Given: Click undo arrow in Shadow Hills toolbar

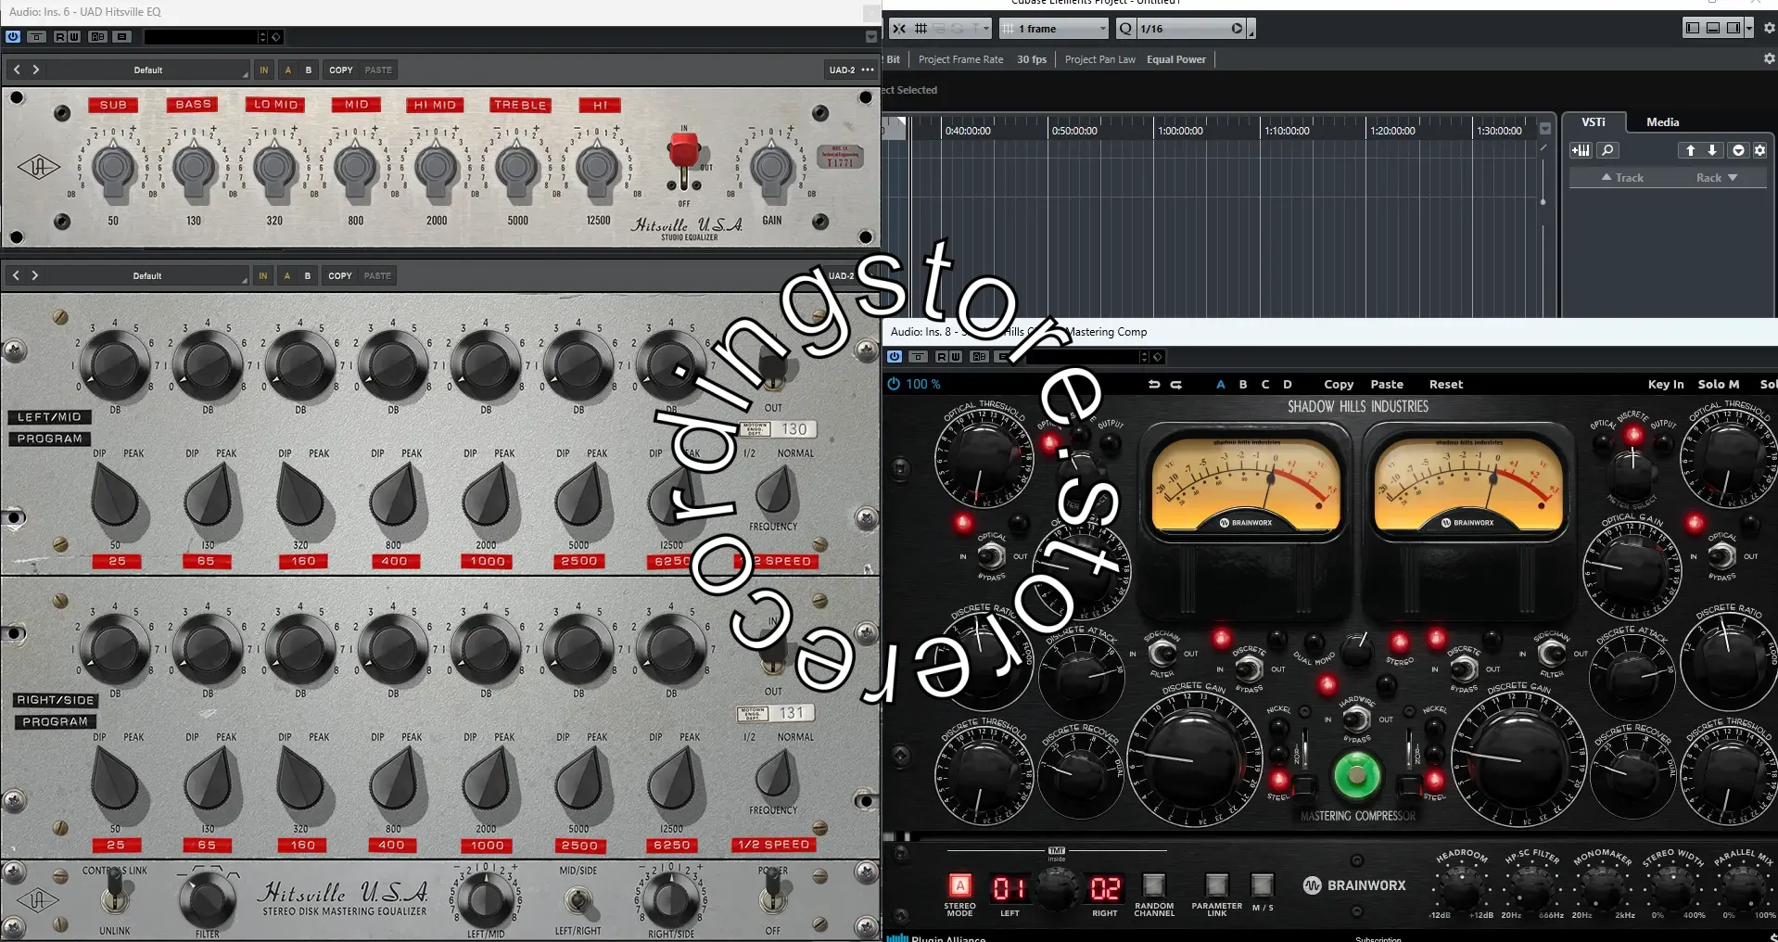Looking at the screenshot, I should 1154,384.
